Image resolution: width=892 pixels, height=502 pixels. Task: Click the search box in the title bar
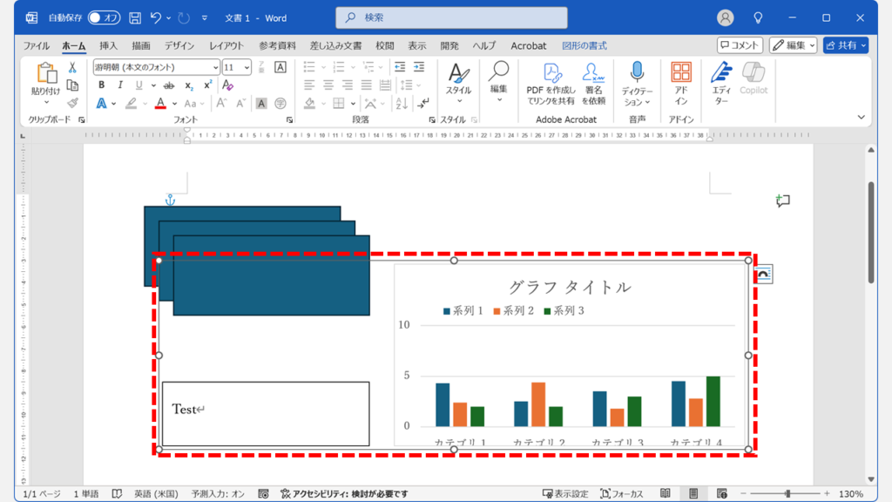(x=452, y=17)
